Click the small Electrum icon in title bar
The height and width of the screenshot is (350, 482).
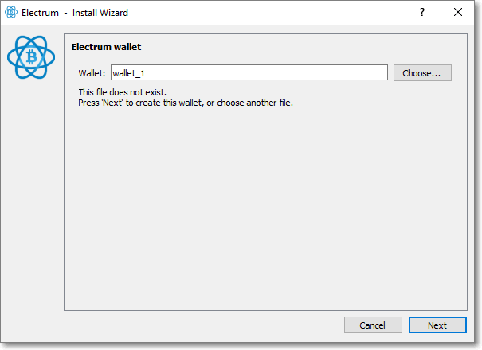point(11,12)
